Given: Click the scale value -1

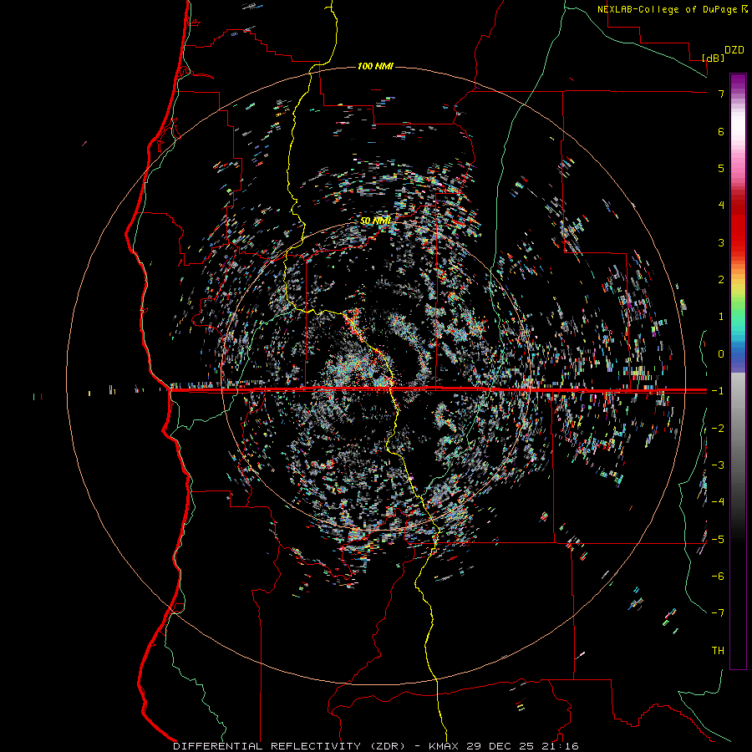Looking at the screenshot, I should [x=718, y=391].
